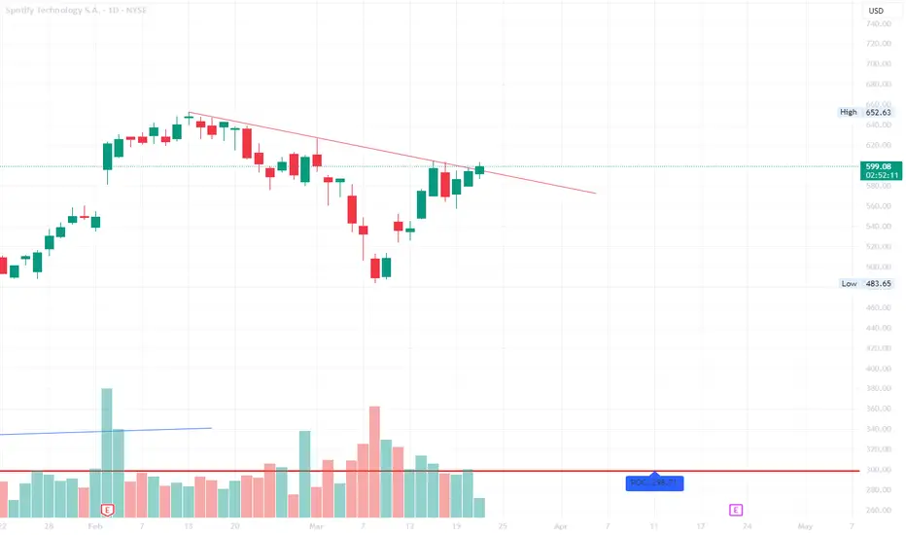
Task: Click the tallest teal volume bar
Action: click(x=107, y=452)
